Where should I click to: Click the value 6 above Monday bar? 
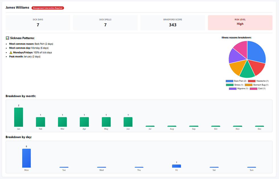[26, 147]
